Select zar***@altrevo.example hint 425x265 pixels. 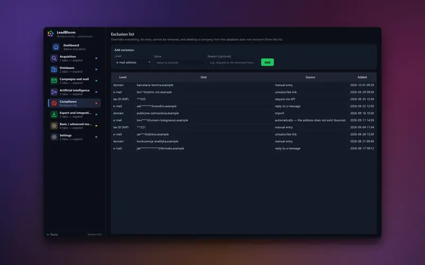click(152, 135)
